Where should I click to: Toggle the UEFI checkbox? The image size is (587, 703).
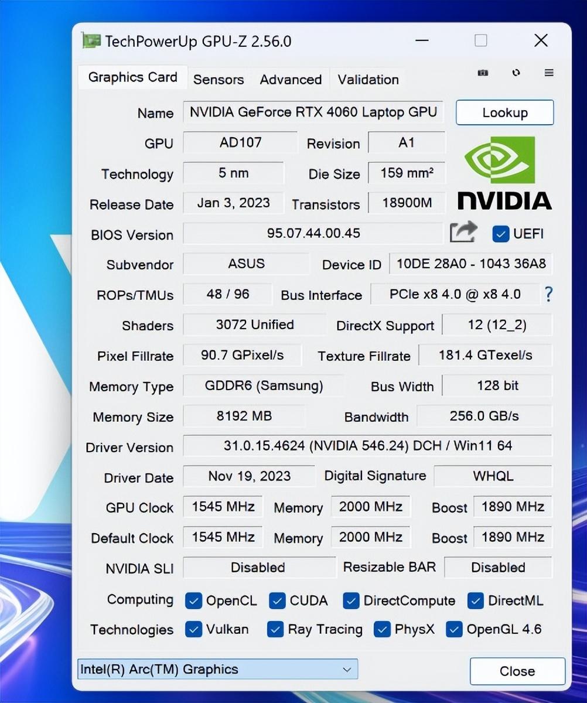(x=501, y=234)
